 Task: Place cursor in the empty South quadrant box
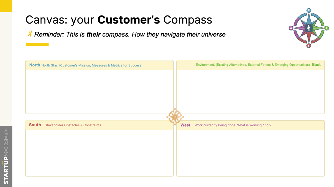click(99, 152)
